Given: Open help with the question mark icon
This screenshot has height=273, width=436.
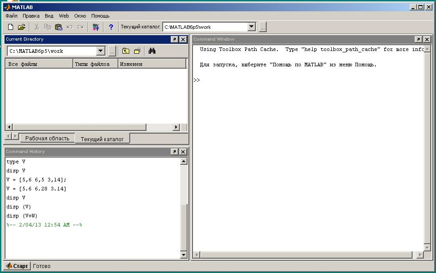Looking at the screenshot, I should point(111,27).
